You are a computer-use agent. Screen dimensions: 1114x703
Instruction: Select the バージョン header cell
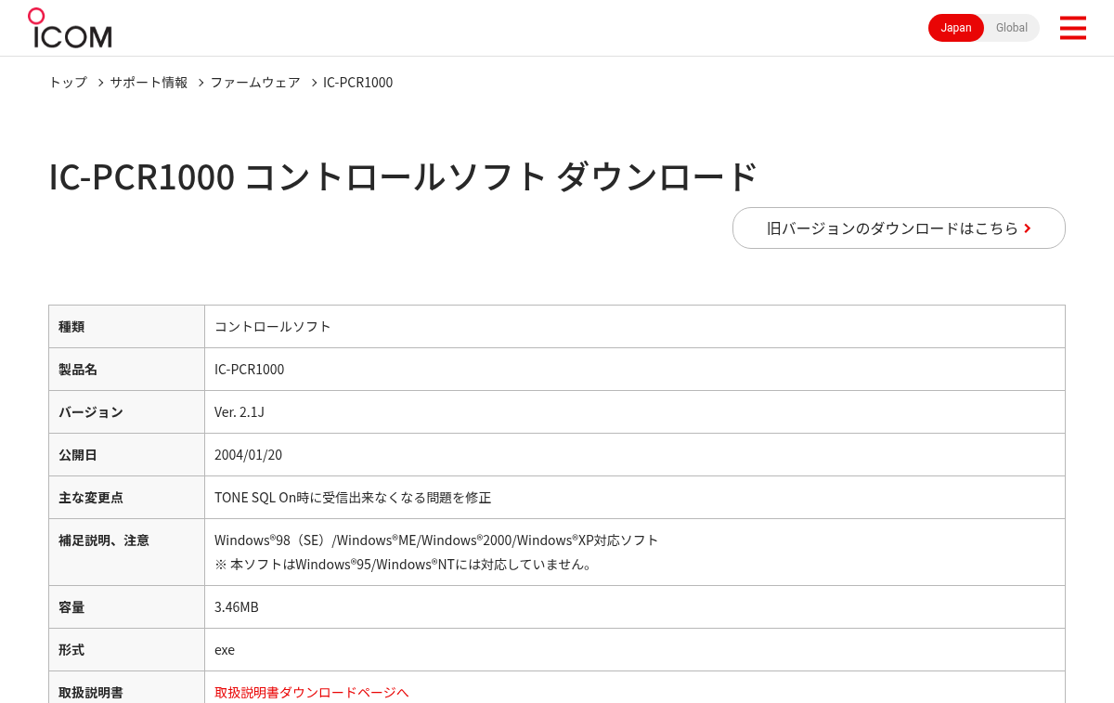point(126,411)
